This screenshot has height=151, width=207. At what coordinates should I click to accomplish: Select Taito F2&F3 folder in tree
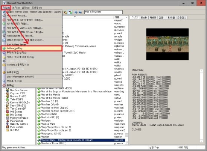16,99
